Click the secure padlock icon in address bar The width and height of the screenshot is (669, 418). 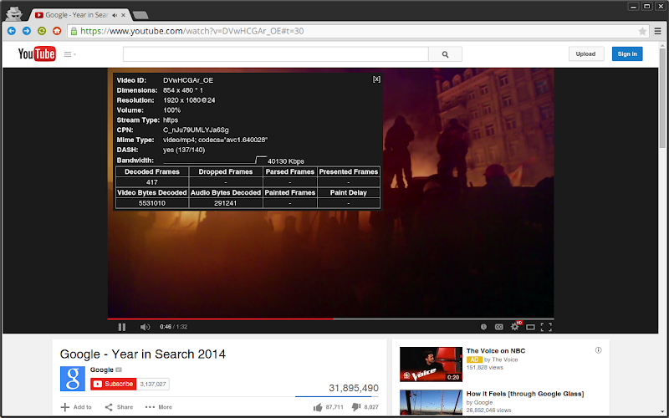click(74, 31)
